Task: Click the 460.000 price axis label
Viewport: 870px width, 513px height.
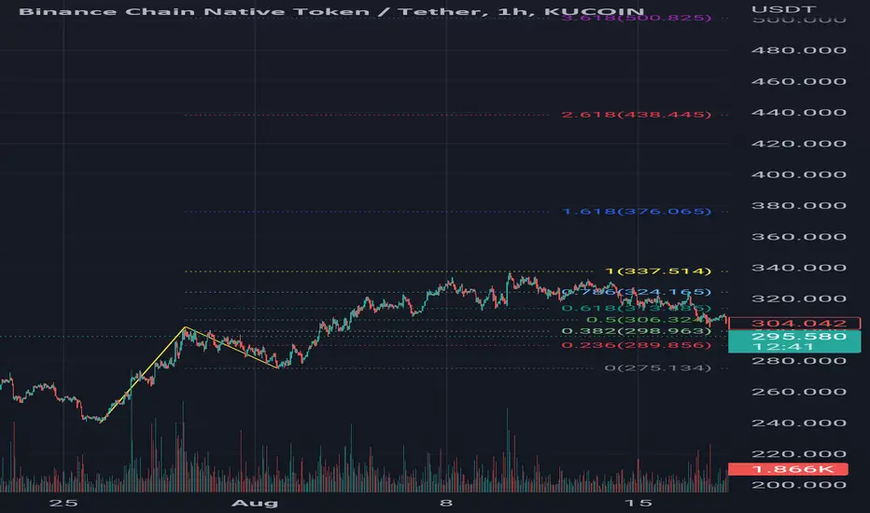Action: (x=799, y=81)
